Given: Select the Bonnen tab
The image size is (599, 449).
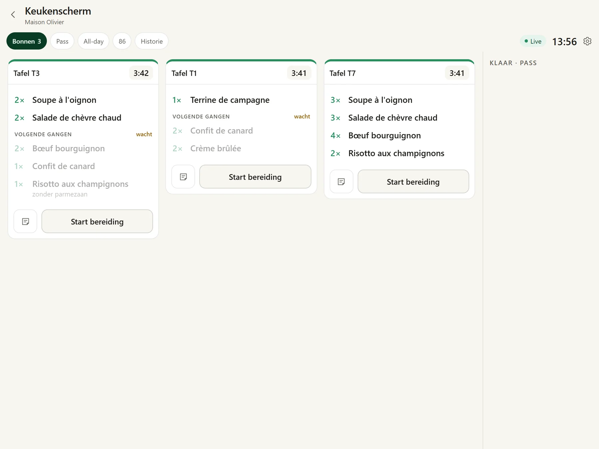Looking at the screenshot, I should 27,41.
